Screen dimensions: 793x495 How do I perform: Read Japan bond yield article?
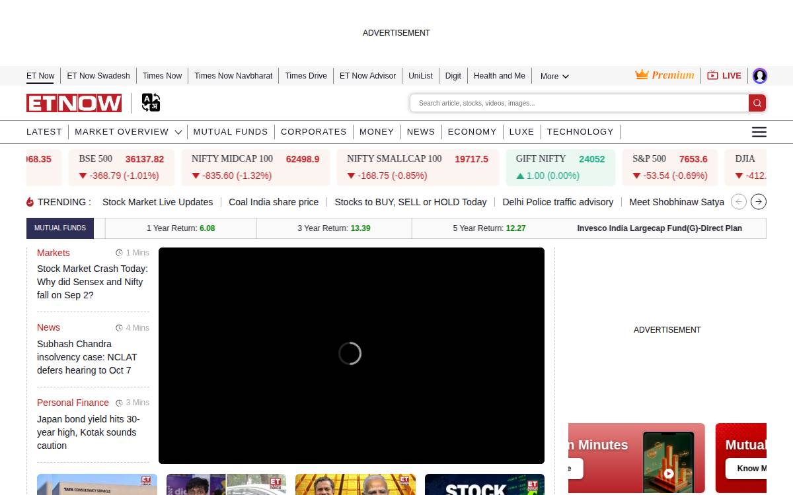(89, 432)
